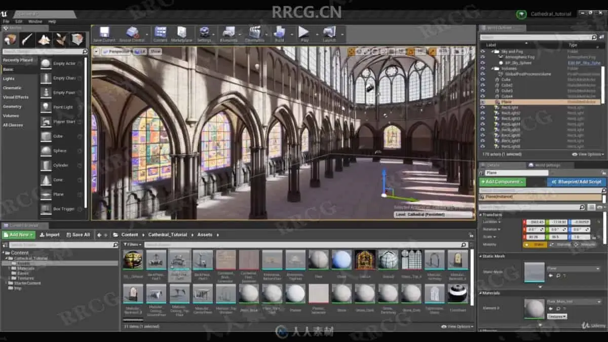Viewport: 608px width, 342px height.
Task: Set mobility to Static
Action: click(x=535, y=245)
